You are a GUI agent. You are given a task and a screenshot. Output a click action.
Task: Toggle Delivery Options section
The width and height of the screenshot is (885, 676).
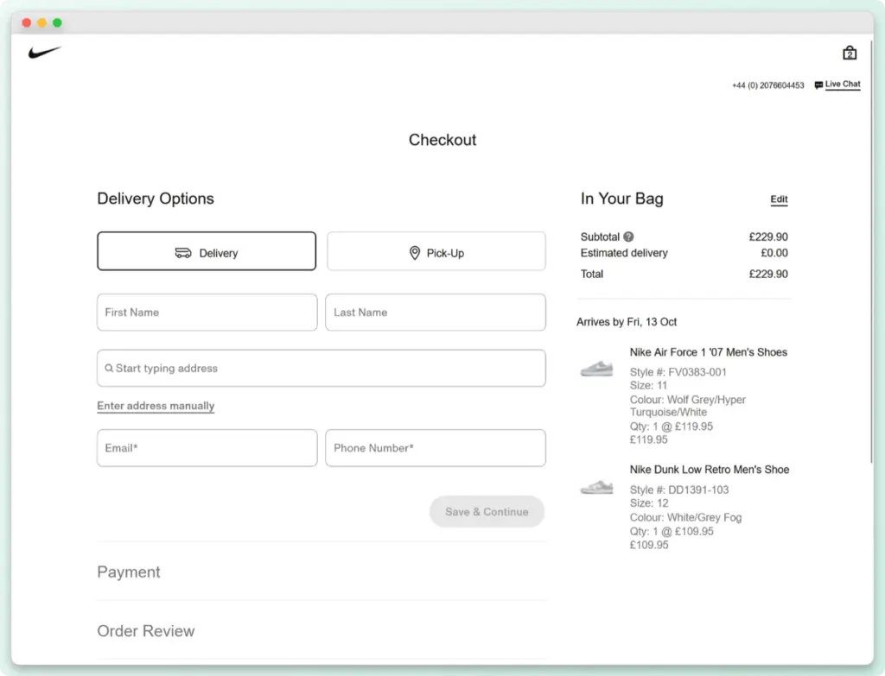coord(155,199)
